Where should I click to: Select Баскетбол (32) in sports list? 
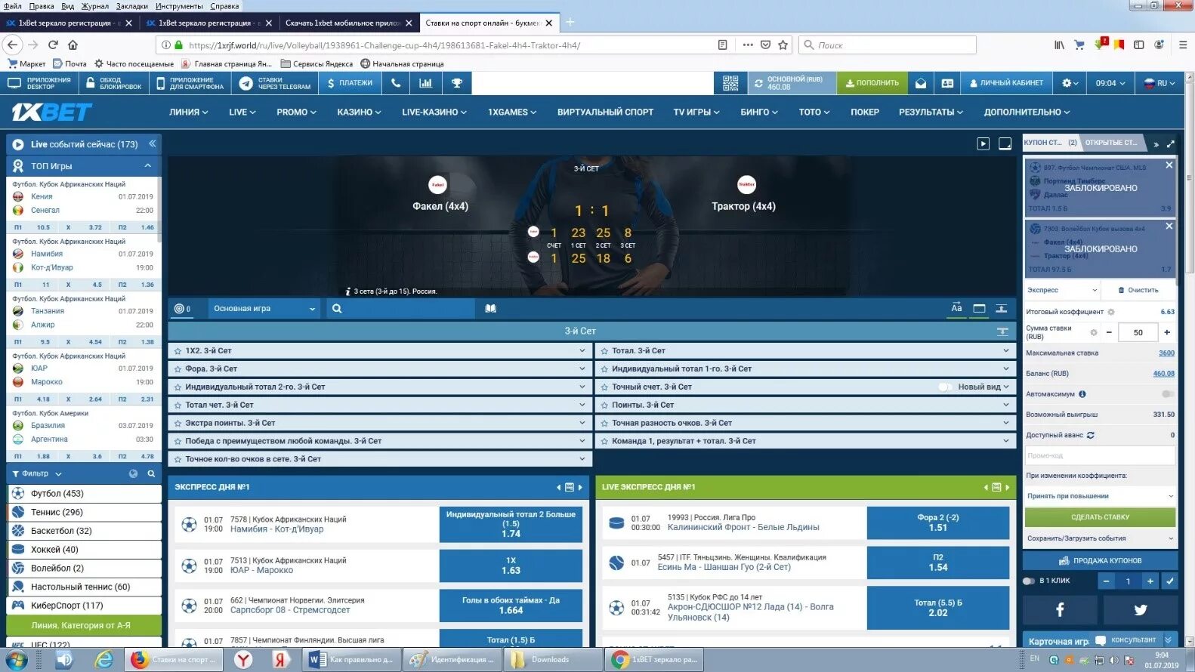[85, 531]
